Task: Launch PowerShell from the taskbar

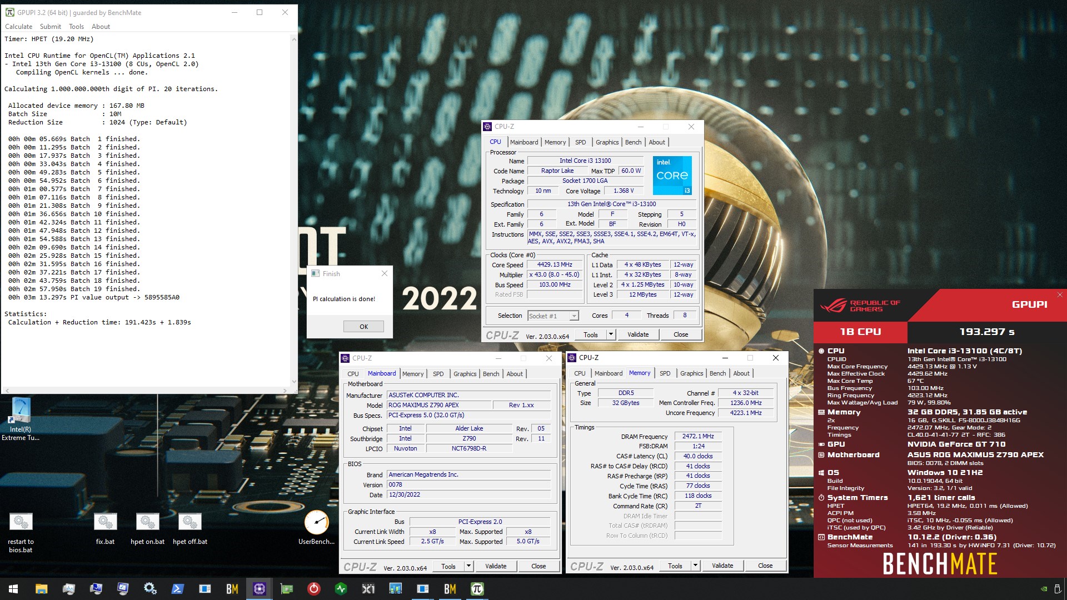Action: coord(177,589)
